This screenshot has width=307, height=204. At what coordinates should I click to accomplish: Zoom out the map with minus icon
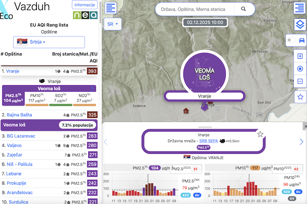coord(300,81)
